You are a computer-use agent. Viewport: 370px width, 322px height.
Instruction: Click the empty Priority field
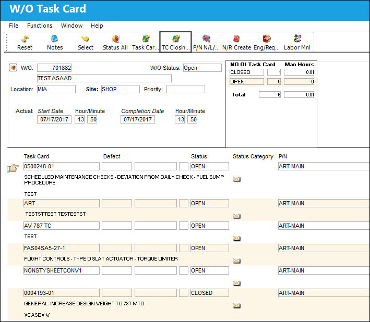click(186, 89)
